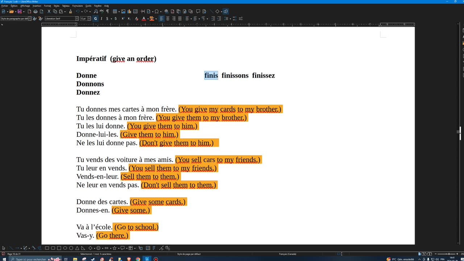Screen dimensions: 464x261
Task: Pick the selection arrow in the drawing toolbar
Action: [x=4, y=248]
